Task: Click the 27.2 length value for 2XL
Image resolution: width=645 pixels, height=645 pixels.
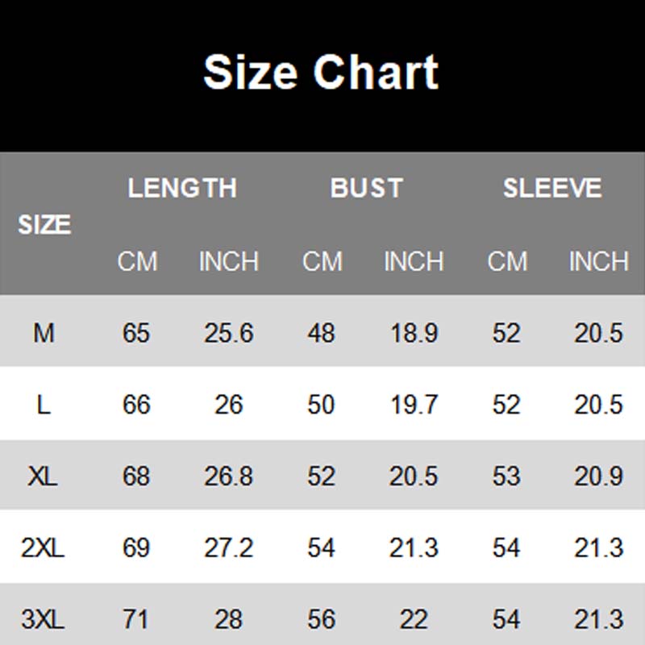Action: [229, 547]
